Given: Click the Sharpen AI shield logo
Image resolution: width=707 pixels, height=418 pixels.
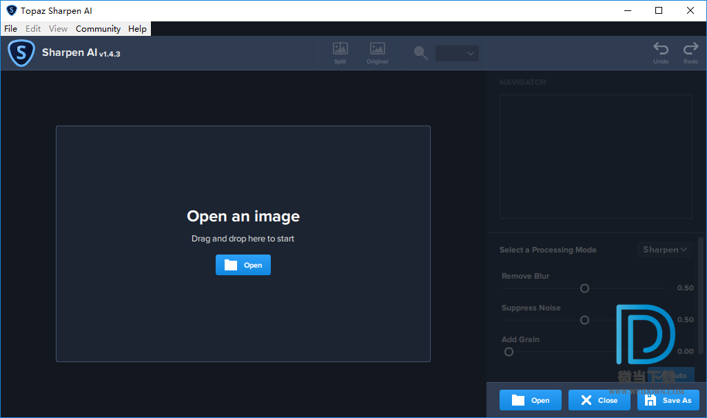Looking at the screenshot, I should click(21, 53).
